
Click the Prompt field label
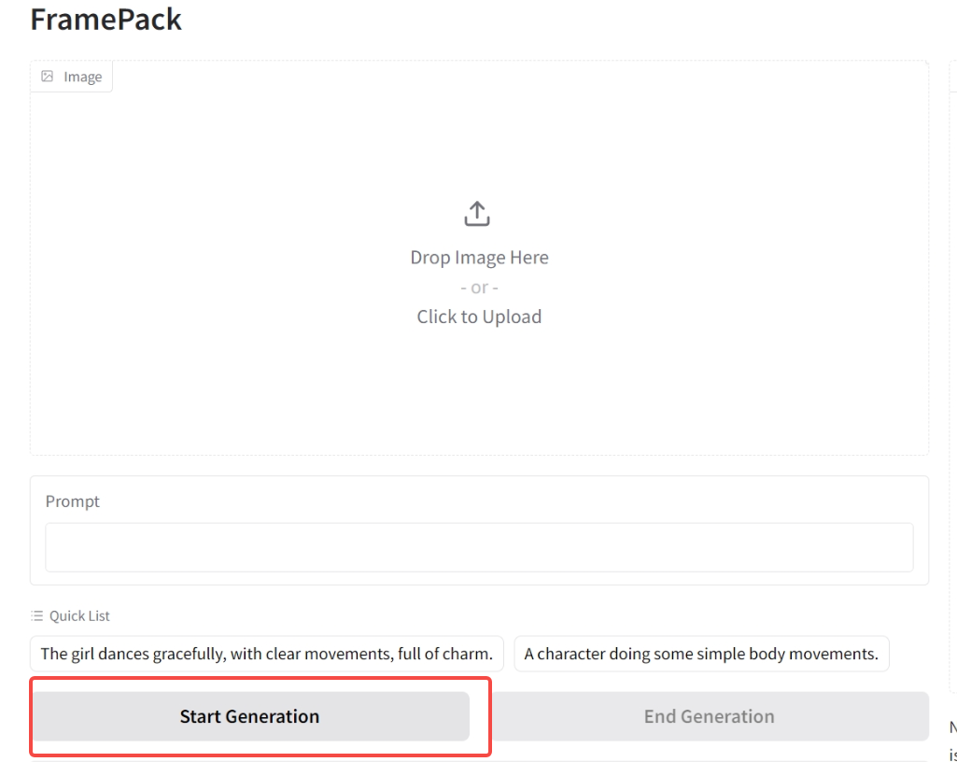73,501
